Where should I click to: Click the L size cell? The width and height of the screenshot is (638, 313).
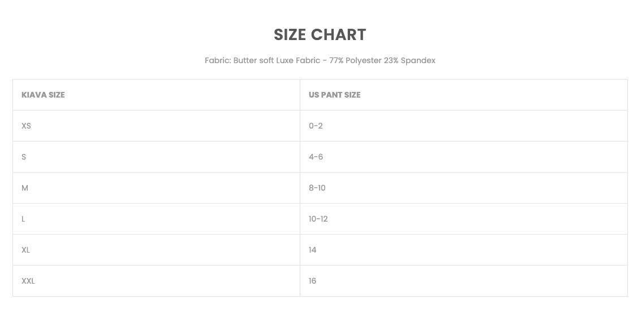coord(23,219)
